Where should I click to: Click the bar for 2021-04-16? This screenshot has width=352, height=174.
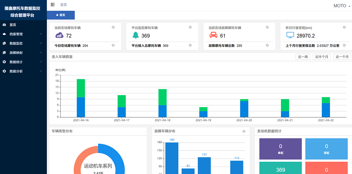(81, 98)
